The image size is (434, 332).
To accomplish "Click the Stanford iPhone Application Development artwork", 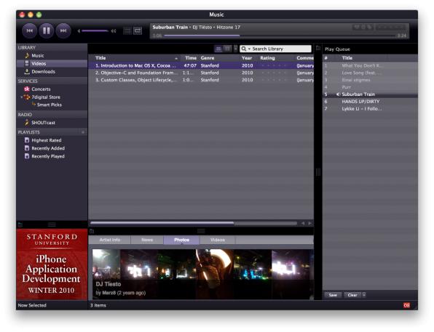I will point(52,264).
